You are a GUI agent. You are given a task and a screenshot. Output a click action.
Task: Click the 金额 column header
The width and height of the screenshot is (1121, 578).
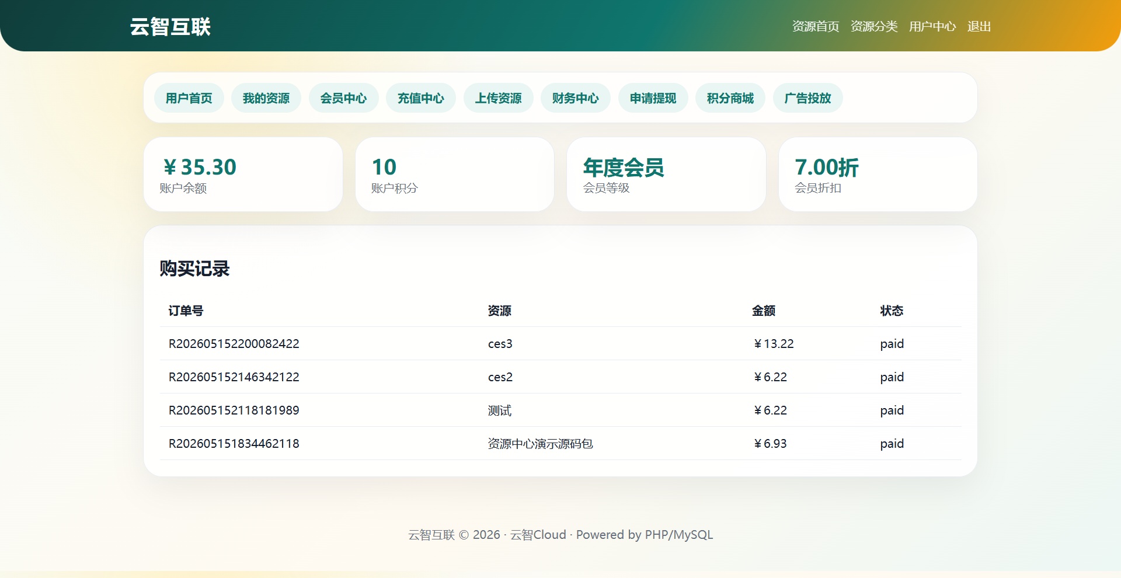point(764,311)
